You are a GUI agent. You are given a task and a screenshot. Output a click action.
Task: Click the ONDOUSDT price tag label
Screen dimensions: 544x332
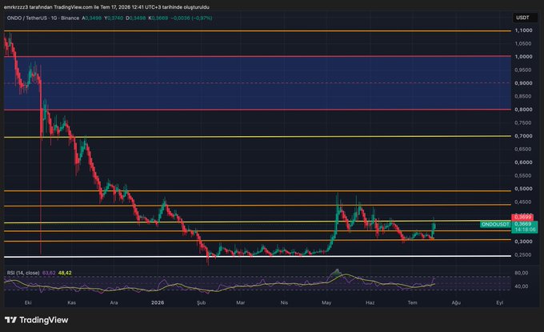coord(495,225)
